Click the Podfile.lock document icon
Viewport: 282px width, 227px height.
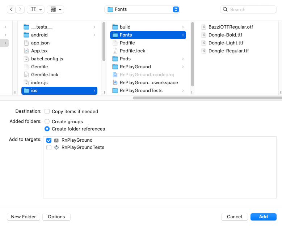pos(115,51)
